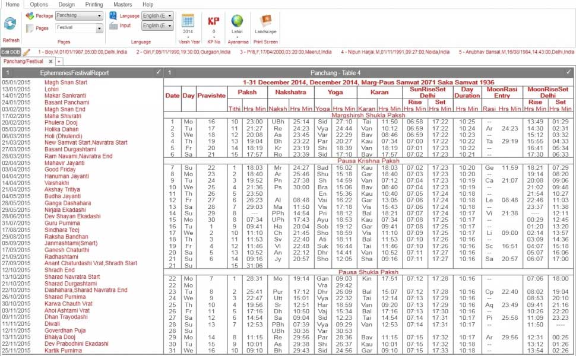576x356 pixels.
Task: Click the Akshay Tritiya festival entry
Action: tap(62, 190)
